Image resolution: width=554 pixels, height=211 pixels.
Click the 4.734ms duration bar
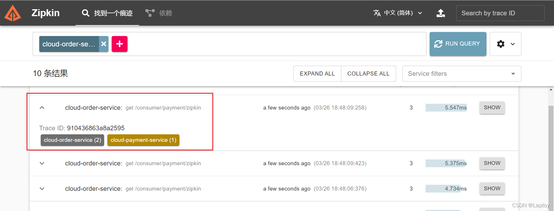click(446, 189)
